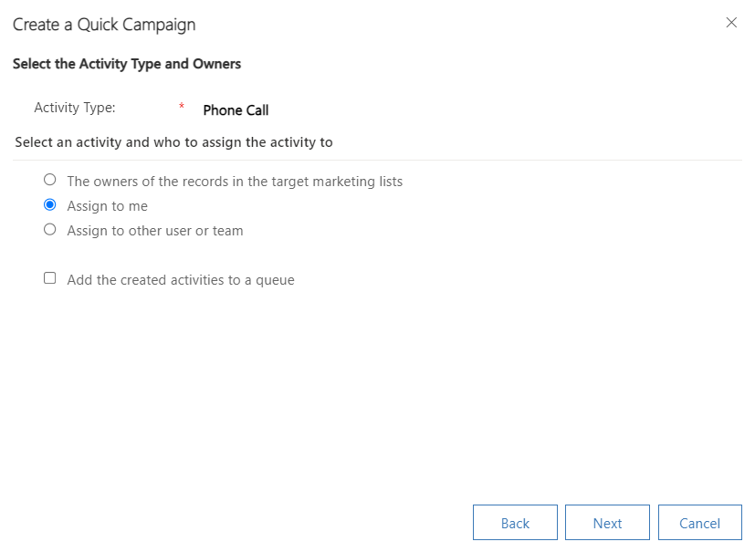Screen dimensions: 755x552
Task: Click the 'Select an activity and who to assign' text
Action: tap(173, 142)
